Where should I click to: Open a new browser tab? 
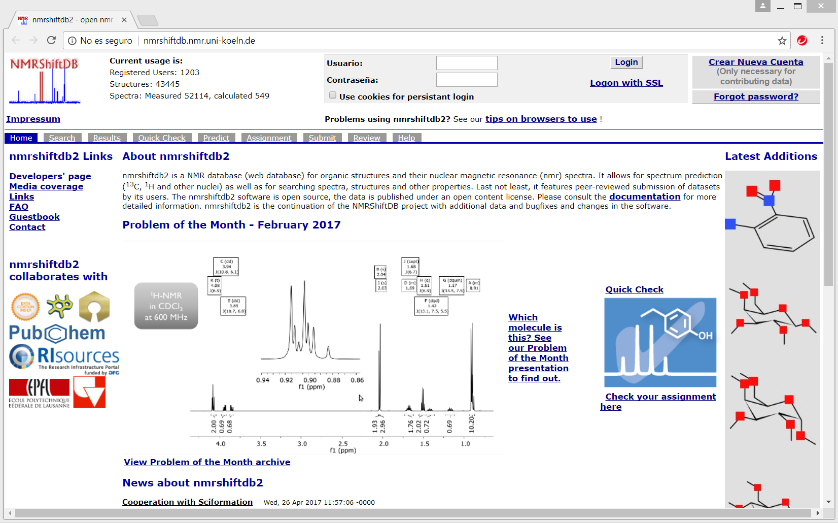(x=148, y=20)
